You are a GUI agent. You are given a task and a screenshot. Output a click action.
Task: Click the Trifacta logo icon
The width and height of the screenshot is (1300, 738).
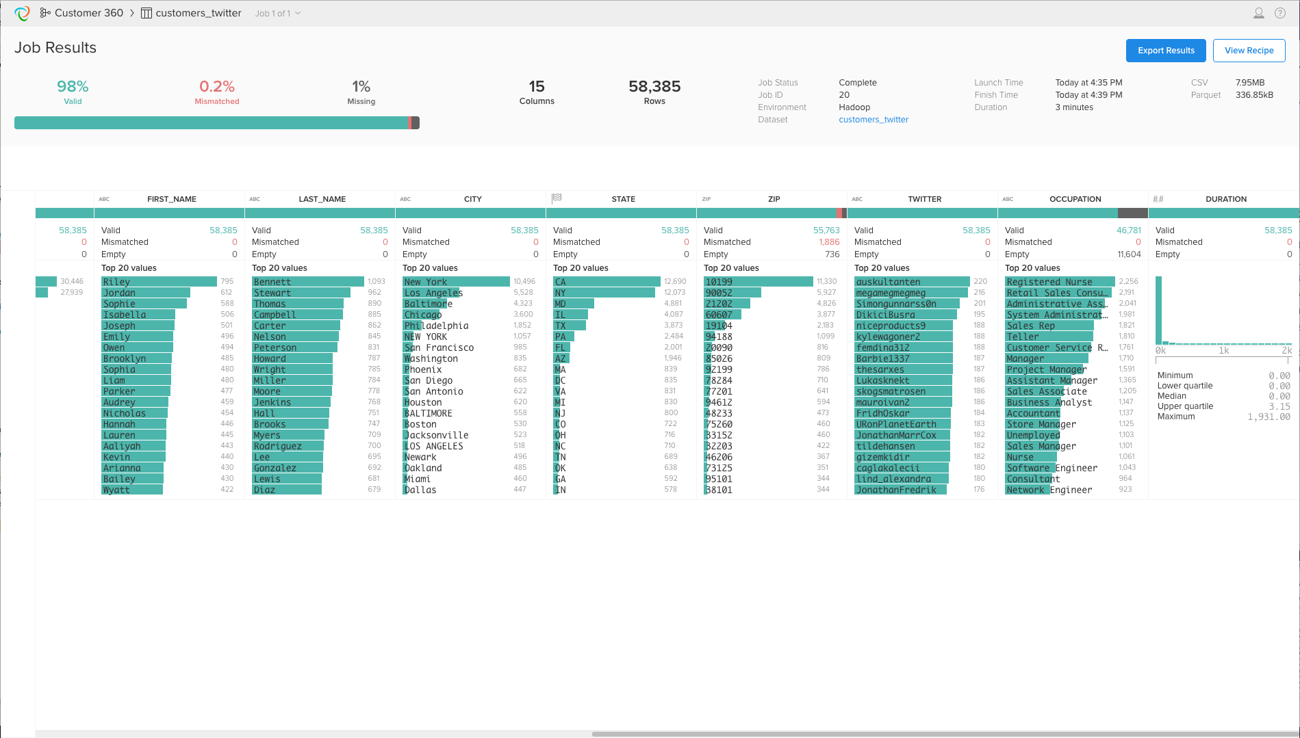[x=22, y=12]
